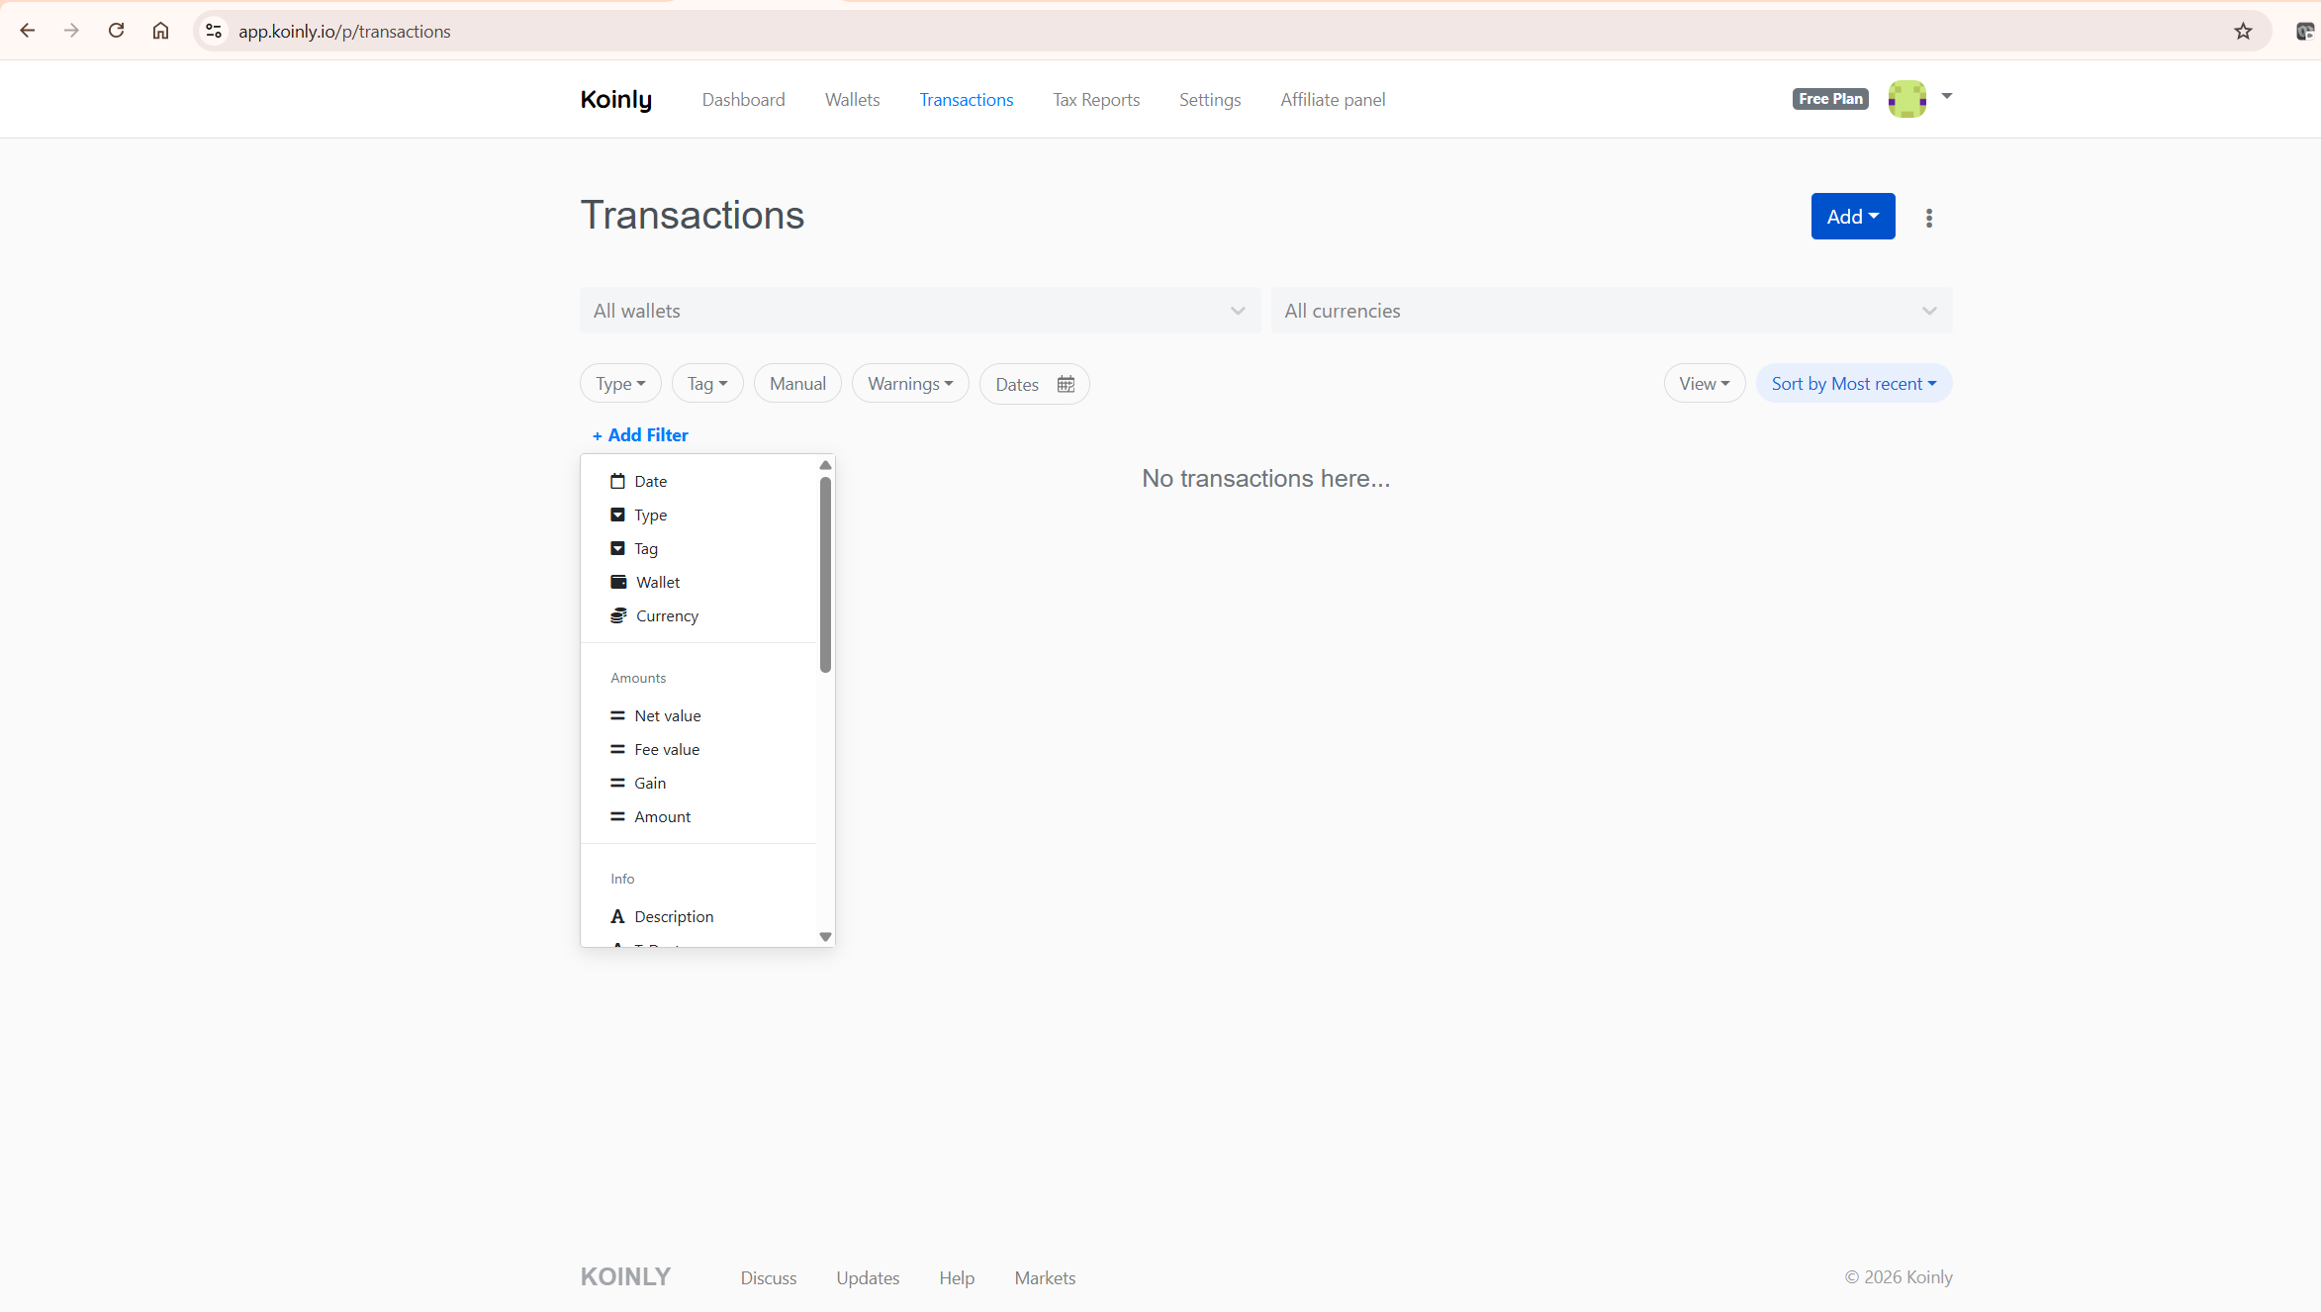Select the Date filter from the filter menu
Screen dimensions: 2321x1312
(x=650, y=481)
